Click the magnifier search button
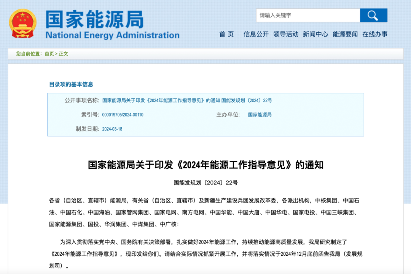411x274 pixels. click(x=374, y=16)
